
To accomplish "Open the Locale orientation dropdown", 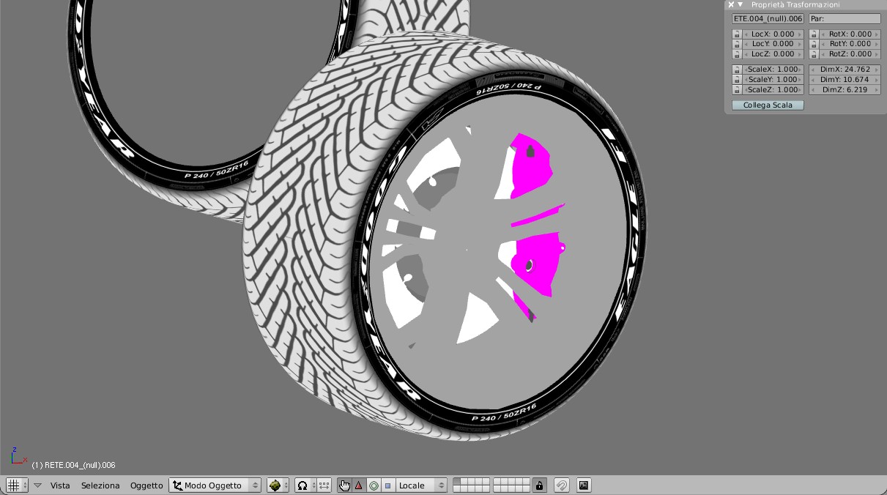I will [x=422, y=485].
